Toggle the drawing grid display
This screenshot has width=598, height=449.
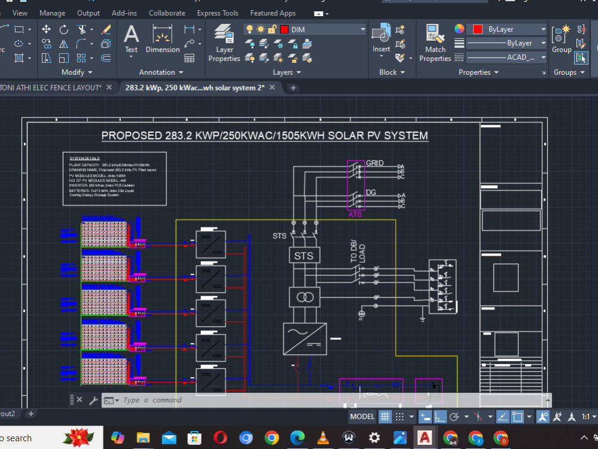coord(385,417)
